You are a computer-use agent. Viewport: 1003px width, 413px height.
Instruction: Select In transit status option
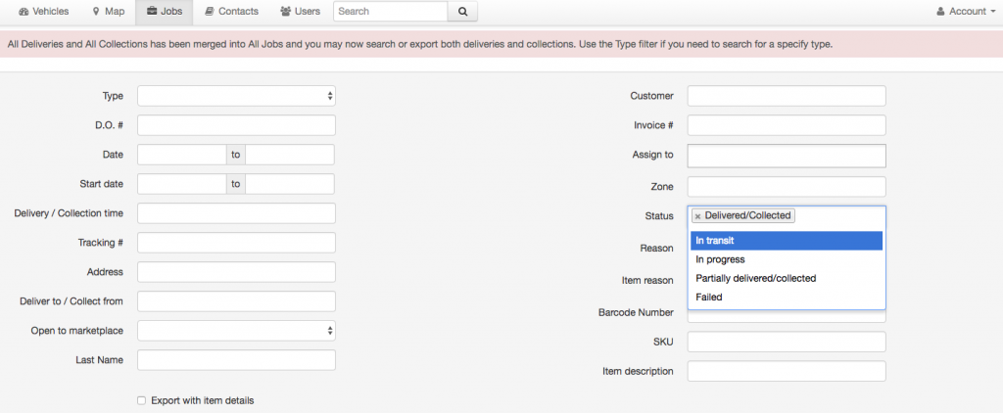(787, 241)
